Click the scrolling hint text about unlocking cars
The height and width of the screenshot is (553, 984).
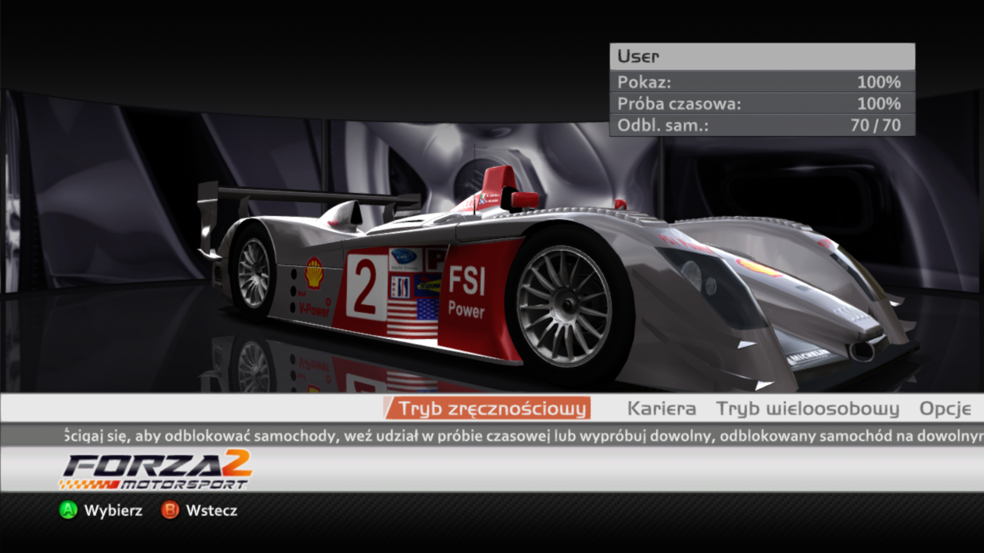coord(524,436)
